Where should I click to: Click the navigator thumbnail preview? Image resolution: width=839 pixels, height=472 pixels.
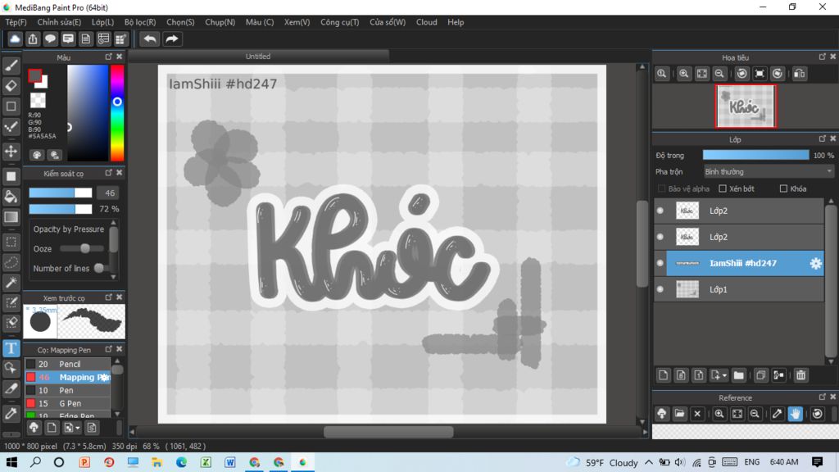pyautogui.click(x=746, y=107)
